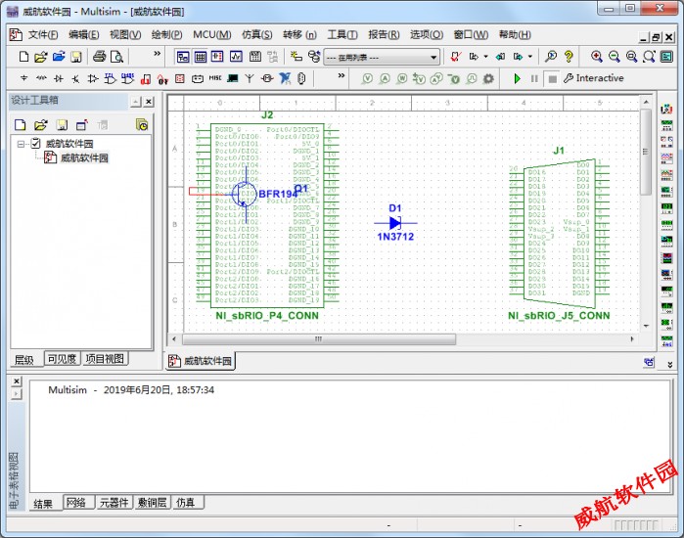The height and width of the screenshot is (538, 684).
Task: Pause the simulation
Action: (534, 79)
